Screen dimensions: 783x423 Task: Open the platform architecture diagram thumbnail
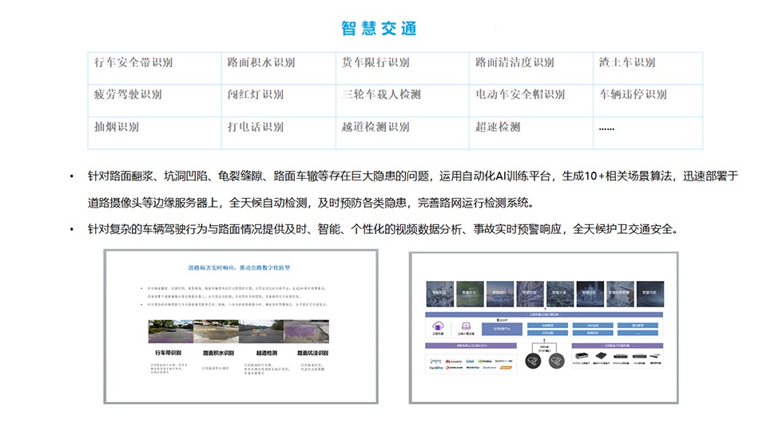click(543, 326)
